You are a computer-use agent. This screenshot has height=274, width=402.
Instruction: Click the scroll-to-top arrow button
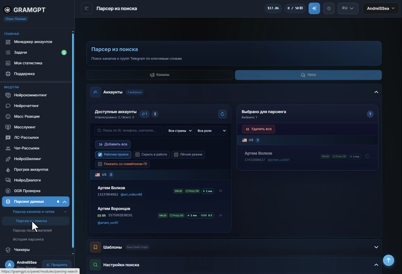[388, 260]
